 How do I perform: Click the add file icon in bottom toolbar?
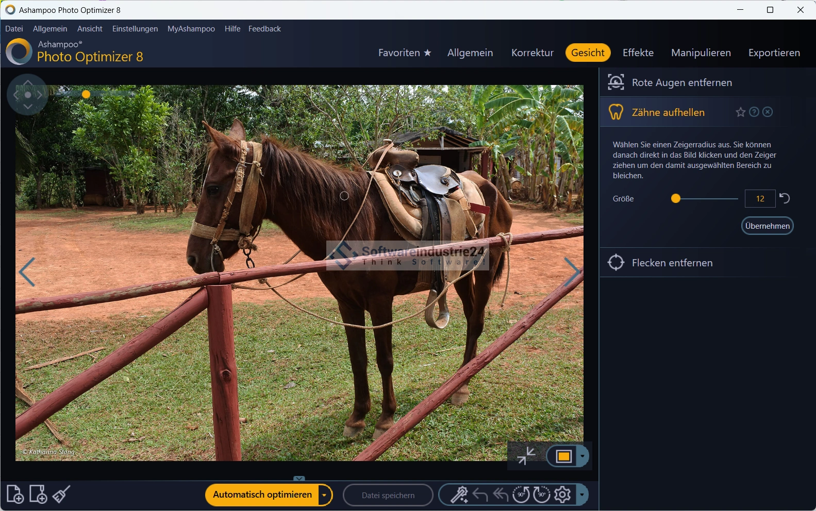15,495
